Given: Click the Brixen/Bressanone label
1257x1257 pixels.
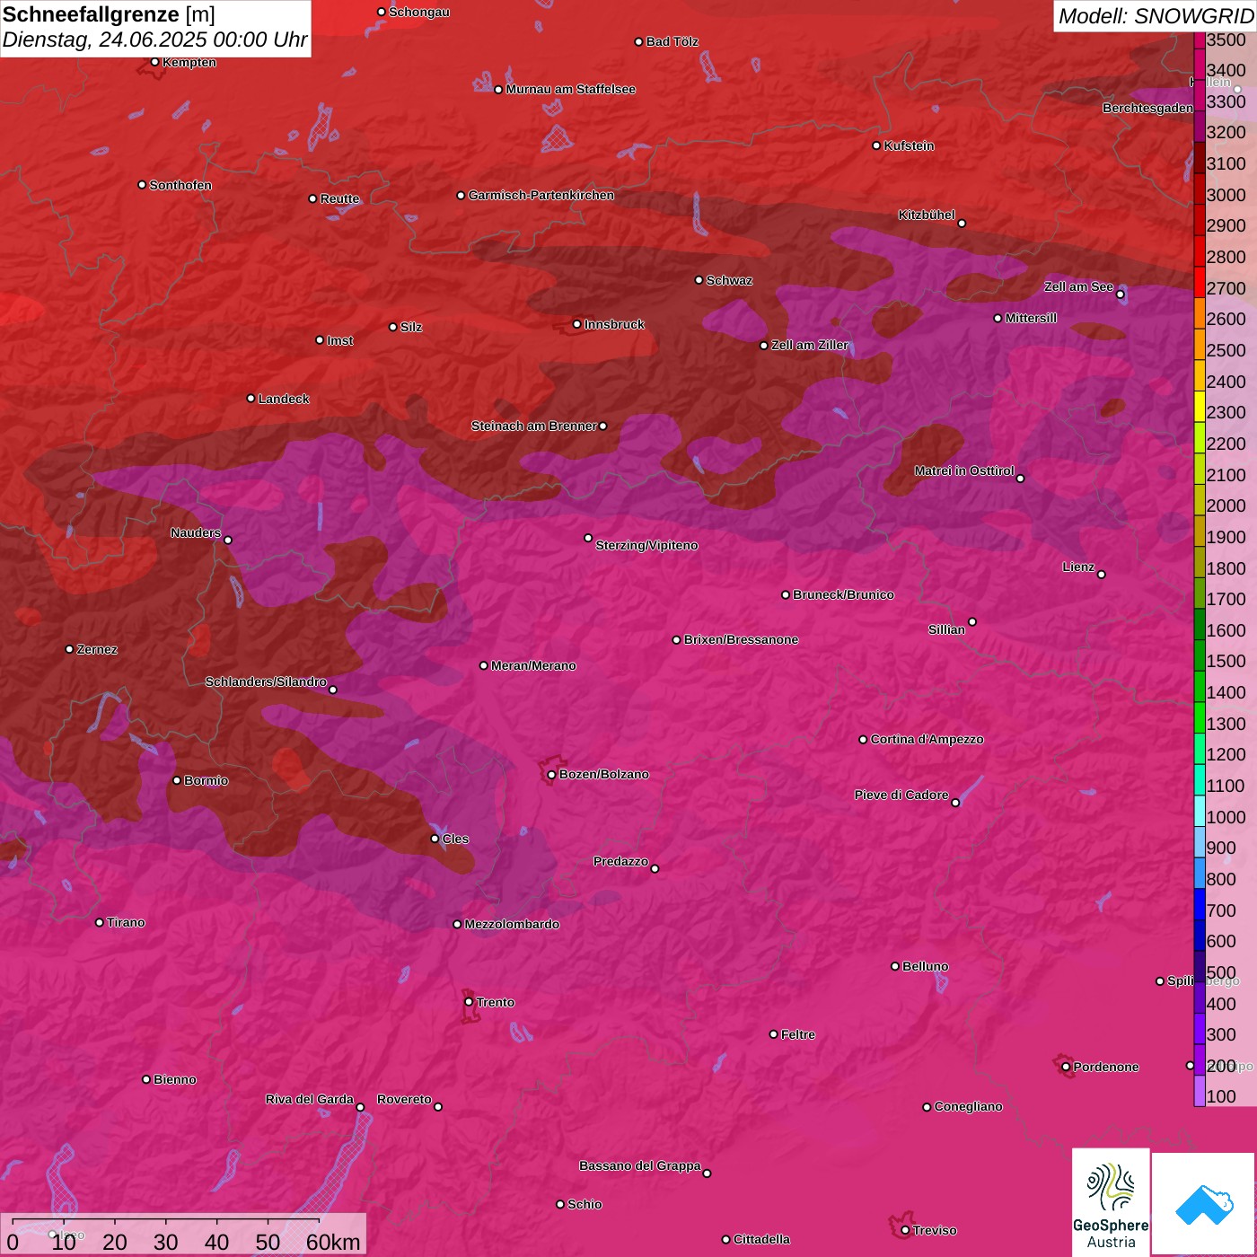Looking at the screenshot, I should click(741, 639).
